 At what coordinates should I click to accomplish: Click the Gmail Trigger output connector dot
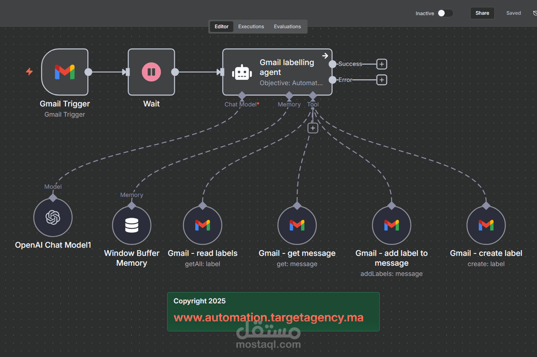pyautogui.click(x=88, y=72)
